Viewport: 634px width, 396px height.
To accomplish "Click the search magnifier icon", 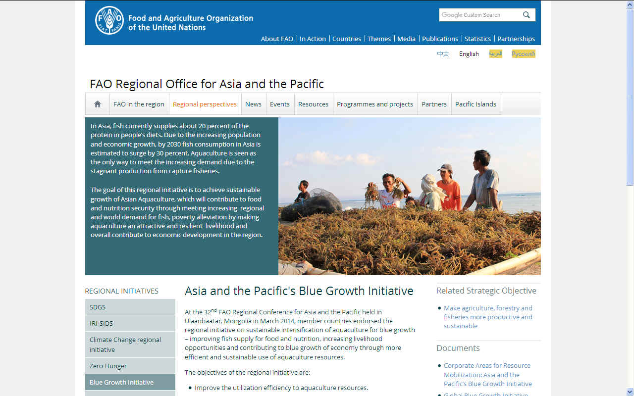I will click(x=526, y=15).
